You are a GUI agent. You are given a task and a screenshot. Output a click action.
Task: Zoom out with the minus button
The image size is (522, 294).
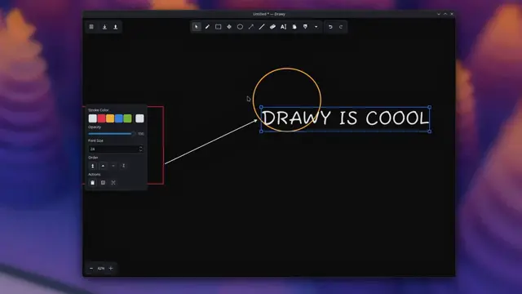coord(91,269)
